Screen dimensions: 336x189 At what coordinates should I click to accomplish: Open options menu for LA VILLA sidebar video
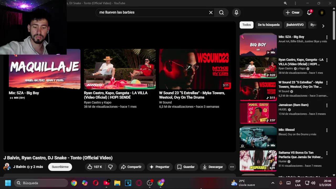click(327, 60)
